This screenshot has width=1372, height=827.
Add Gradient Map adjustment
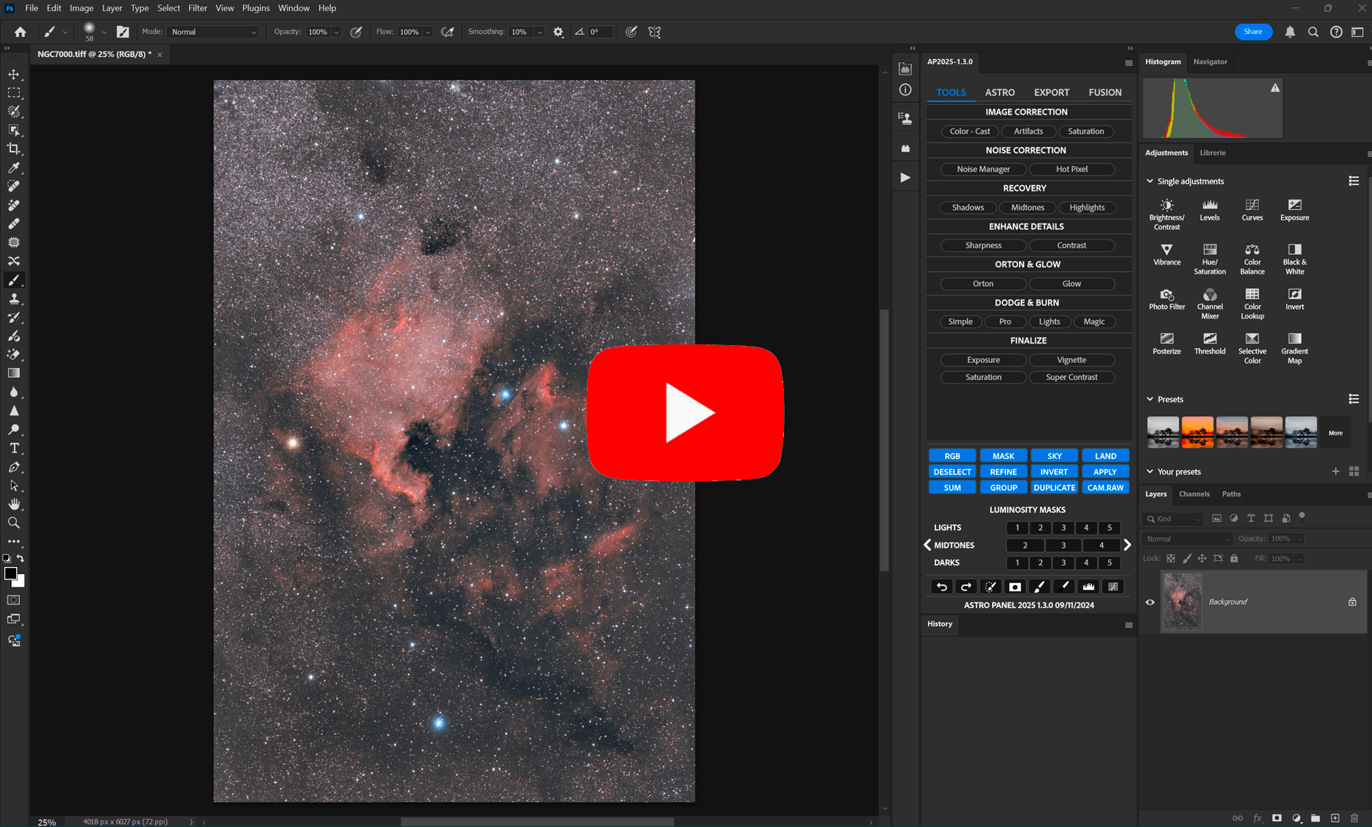pos(1294,347)
